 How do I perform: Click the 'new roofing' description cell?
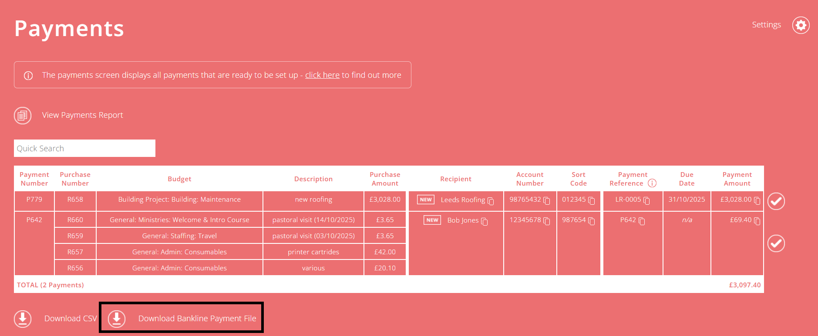tap(313, 201)
